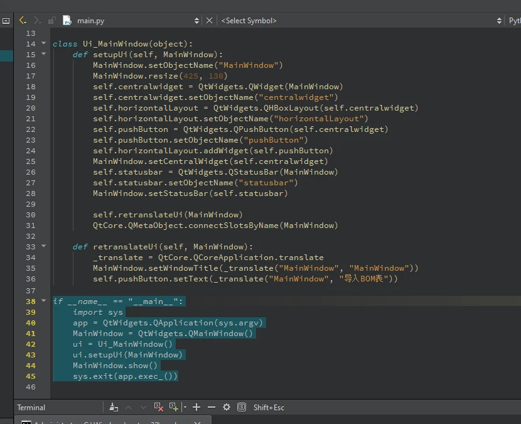The width and height of the screenshot is (521, 424).
Task: Click "MainWindow.show()" on line 44
Action: pos(115,366)
